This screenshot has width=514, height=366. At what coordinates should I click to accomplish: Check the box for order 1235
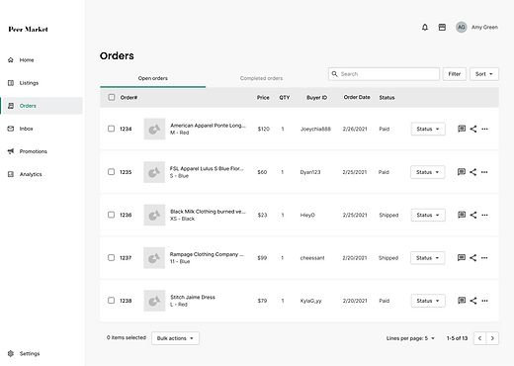[x=111, y=172]
